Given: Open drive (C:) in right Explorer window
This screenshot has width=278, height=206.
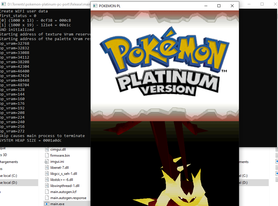Looking at the screenshot, I should 243,176.
